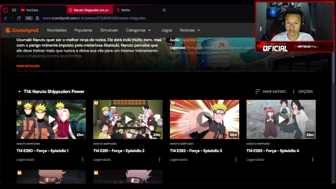Expand the Notícias dropdown
The image size is (336, 189).
(x=190, y=30)
